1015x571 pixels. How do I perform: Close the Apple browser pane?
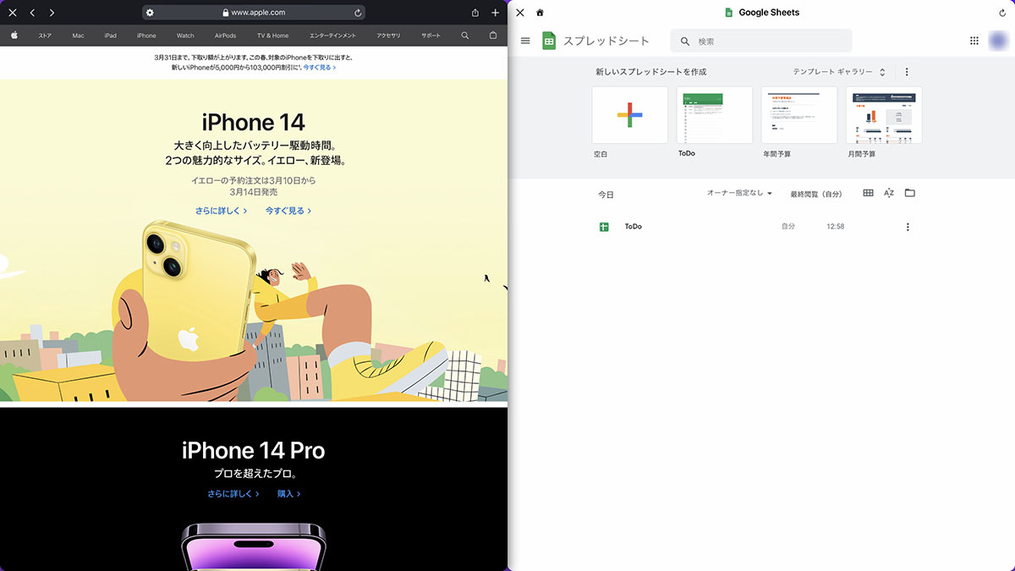12,13
